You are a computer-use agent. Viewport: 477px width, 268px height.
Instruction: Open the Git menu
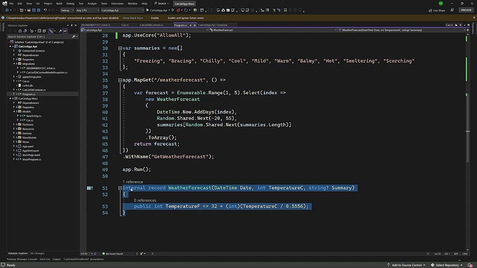[x=38, y=3]
